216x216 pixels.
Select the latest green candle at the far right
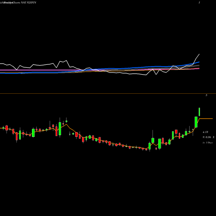[200, 112]
